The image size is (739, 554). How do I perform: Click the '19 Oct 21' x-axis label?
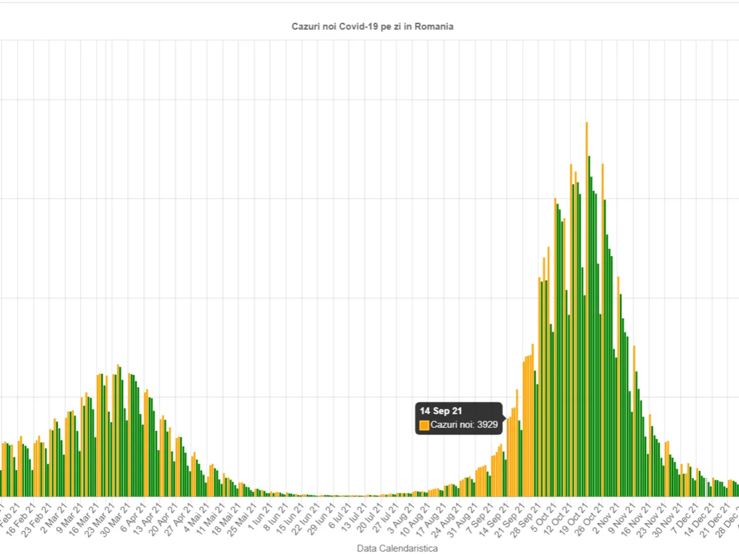[571, 521]
